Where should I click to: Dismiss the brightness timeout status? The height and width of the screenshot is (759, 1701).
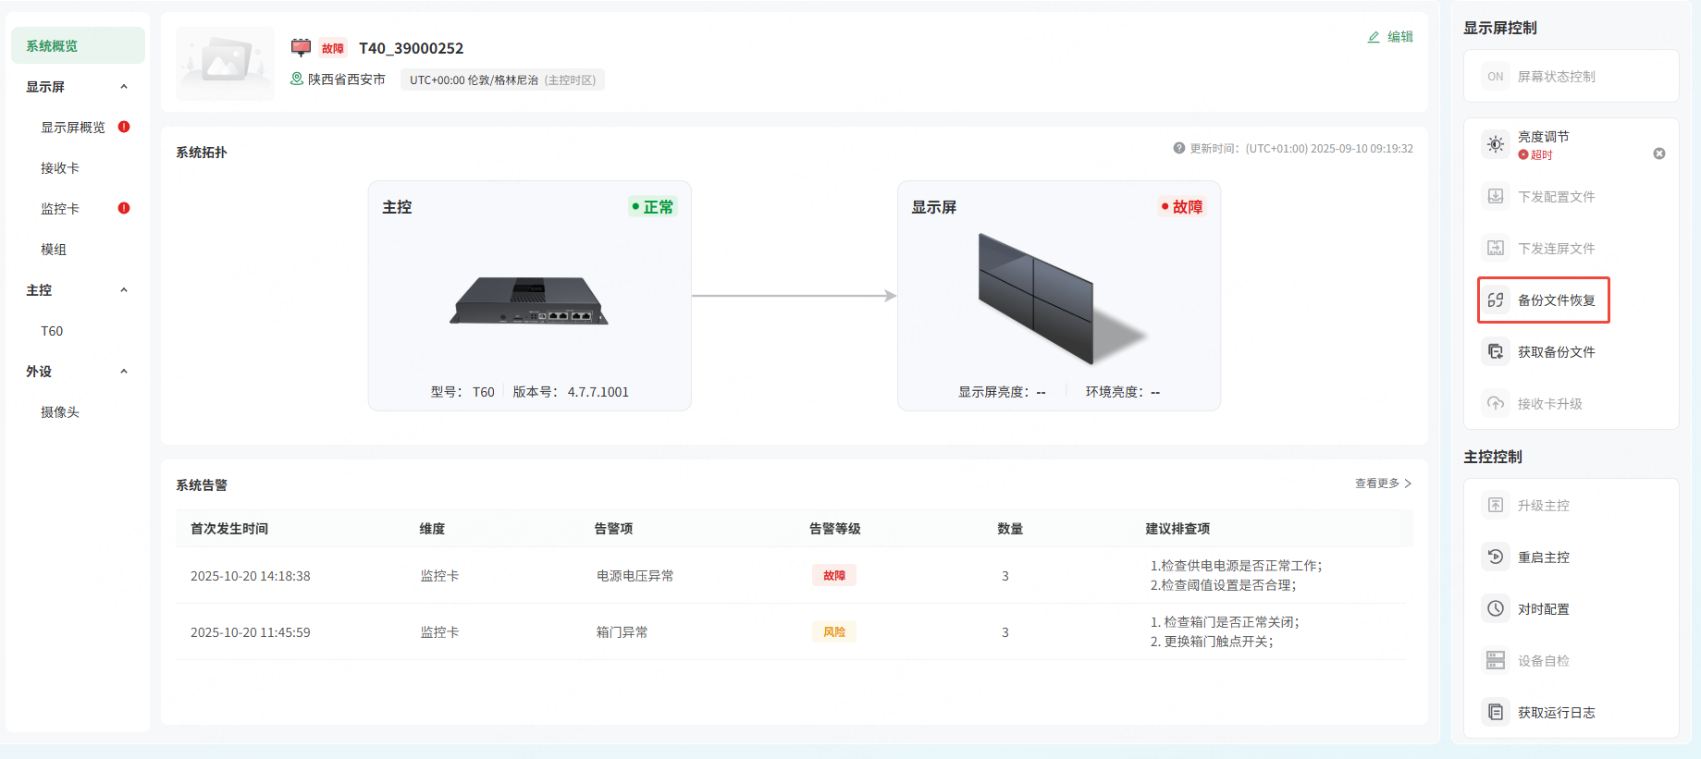[x=1659, y=153]
